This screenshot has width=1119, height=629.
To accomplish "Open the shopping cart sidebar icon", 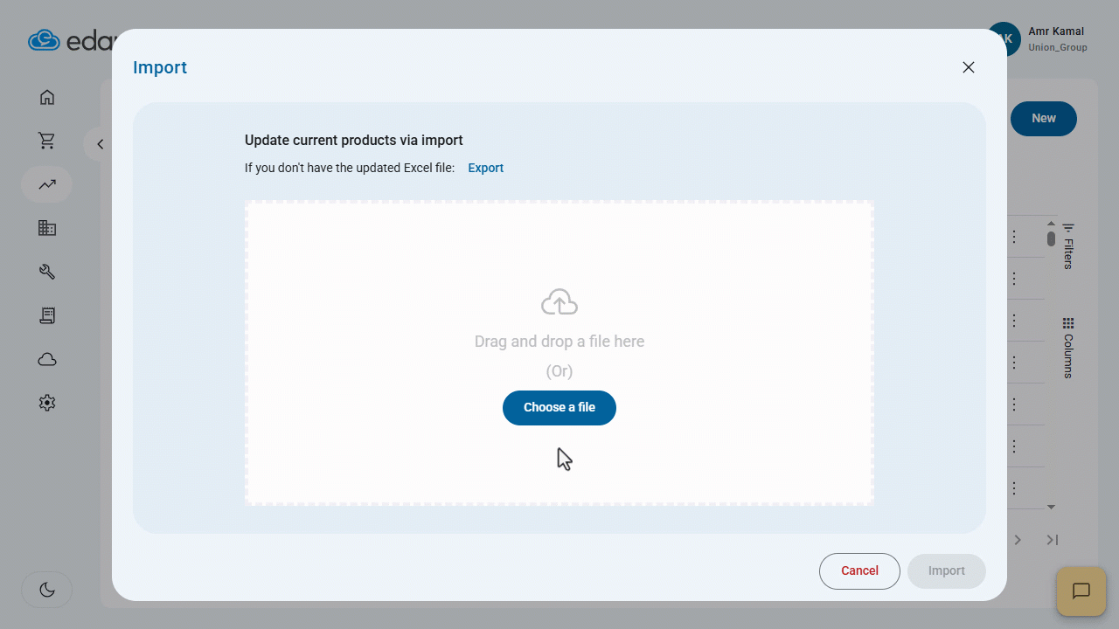I will tap(47, 141).
